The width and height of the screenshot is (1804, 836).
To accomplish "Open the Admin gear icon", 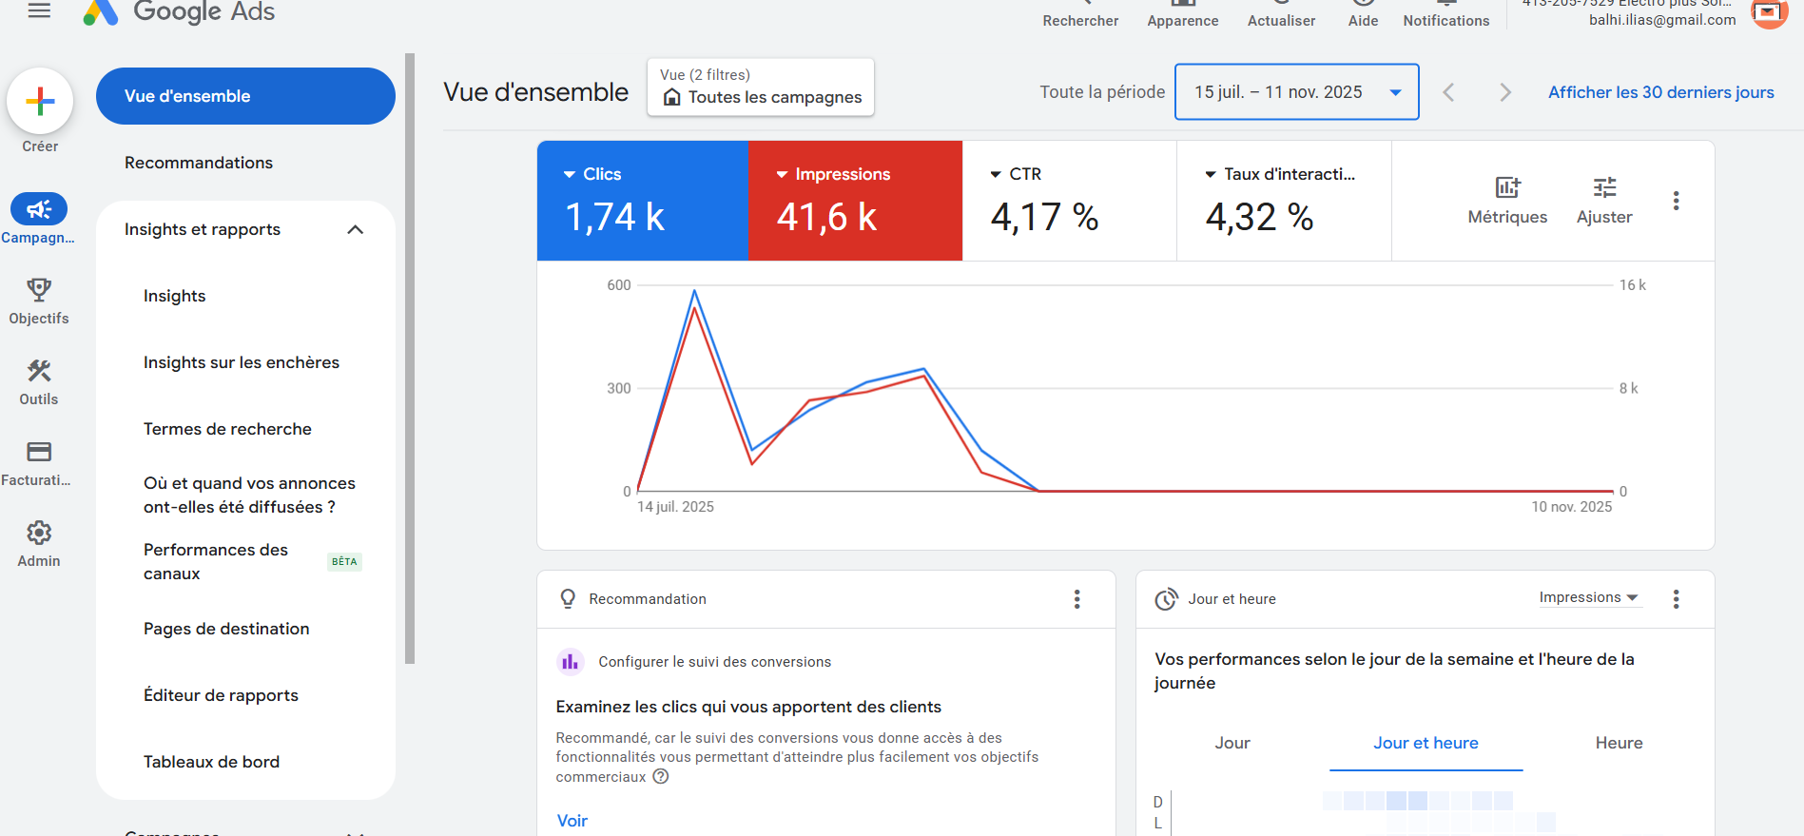I will pos(39,533).
